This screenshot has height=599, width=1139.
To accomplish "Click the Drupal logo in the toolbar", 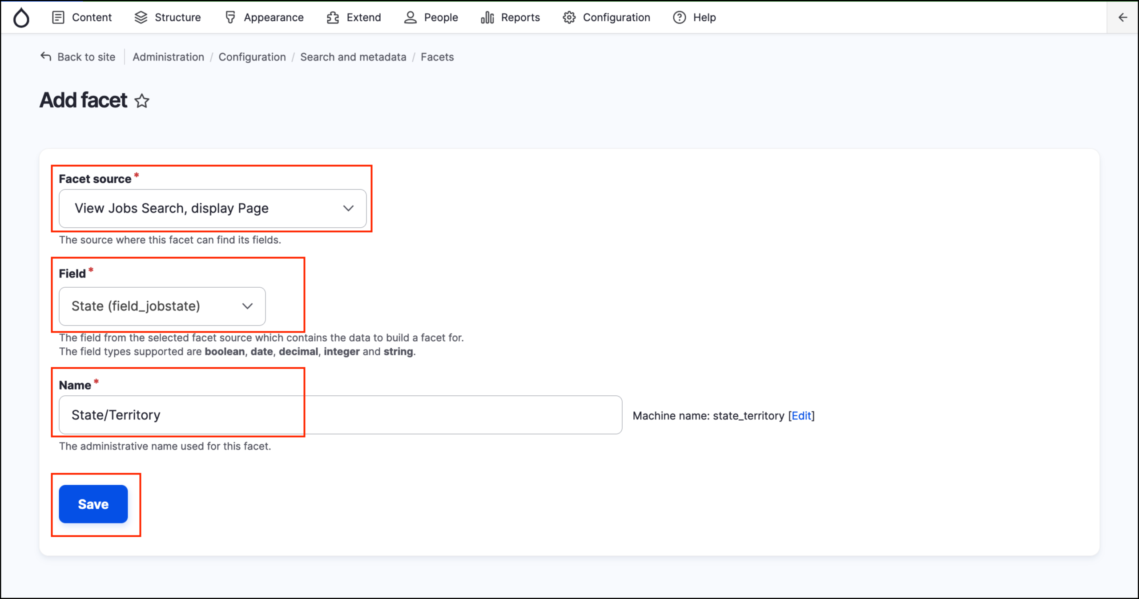I will point(21,17).
